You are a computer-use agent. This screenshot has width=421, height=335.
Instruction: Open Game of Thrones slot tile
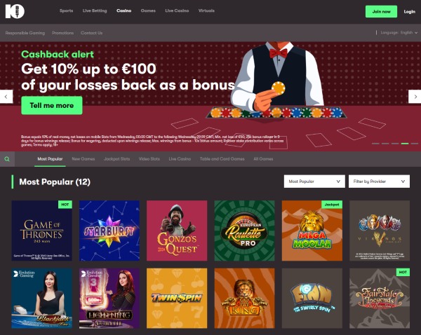tap(41, 231)
